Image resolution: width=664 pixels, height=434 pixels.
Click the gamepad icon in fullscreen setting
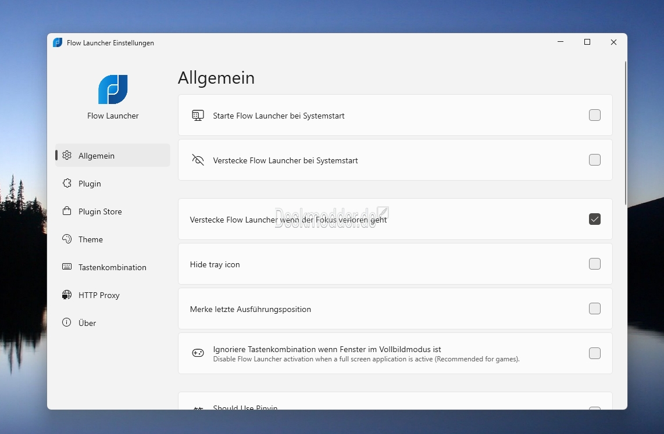point(198,353)
